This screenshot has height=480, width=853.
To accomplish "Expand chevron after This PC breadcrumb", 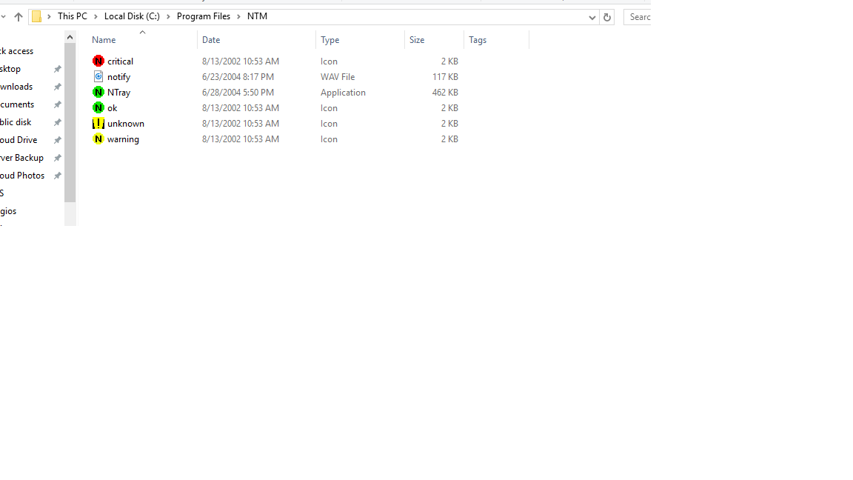I will (x=96, y=16).
